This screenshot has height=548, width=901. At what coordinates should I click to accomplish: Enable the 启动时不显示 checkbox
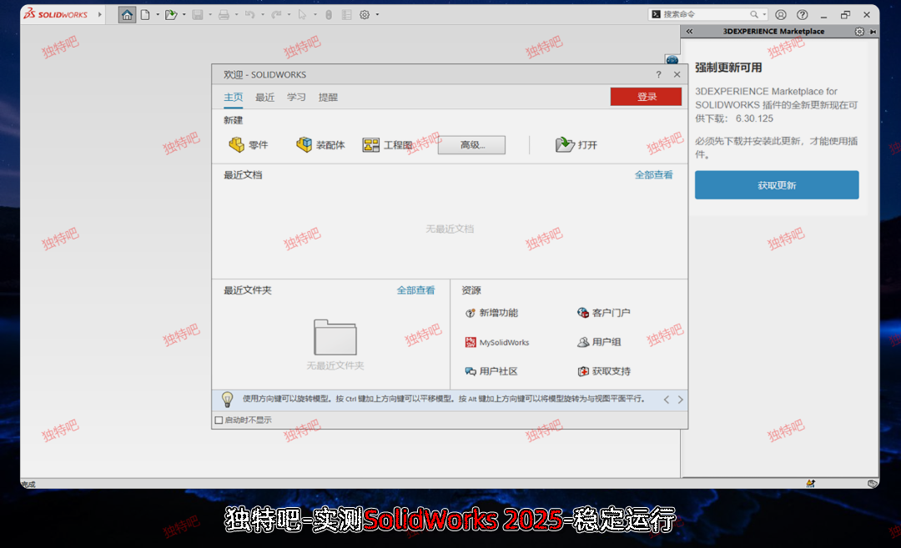[x=219, y=420]
